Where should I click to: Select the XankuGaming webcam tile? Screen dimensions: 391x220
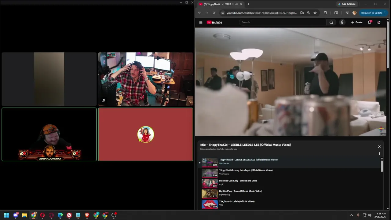[49, 134]
